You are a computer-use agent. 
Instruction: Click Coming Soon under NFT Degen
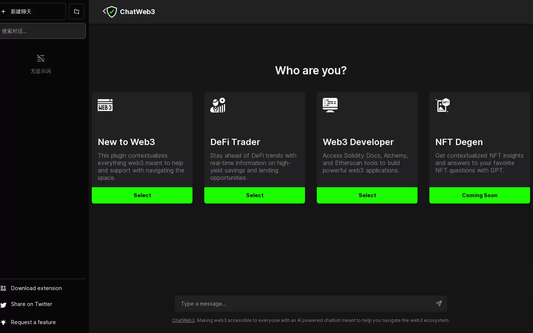[x=480, y=195]
